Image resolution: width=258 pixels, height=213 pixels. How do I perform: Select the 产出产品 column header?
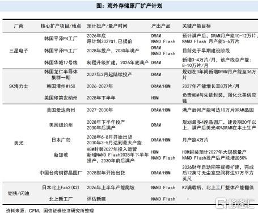tap(160, 26)
